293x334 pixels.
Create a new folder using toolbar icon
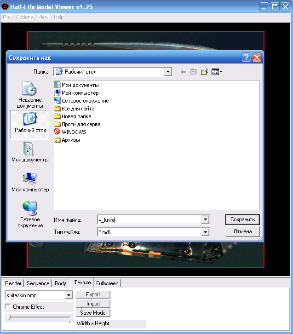(x=205, y=72)
